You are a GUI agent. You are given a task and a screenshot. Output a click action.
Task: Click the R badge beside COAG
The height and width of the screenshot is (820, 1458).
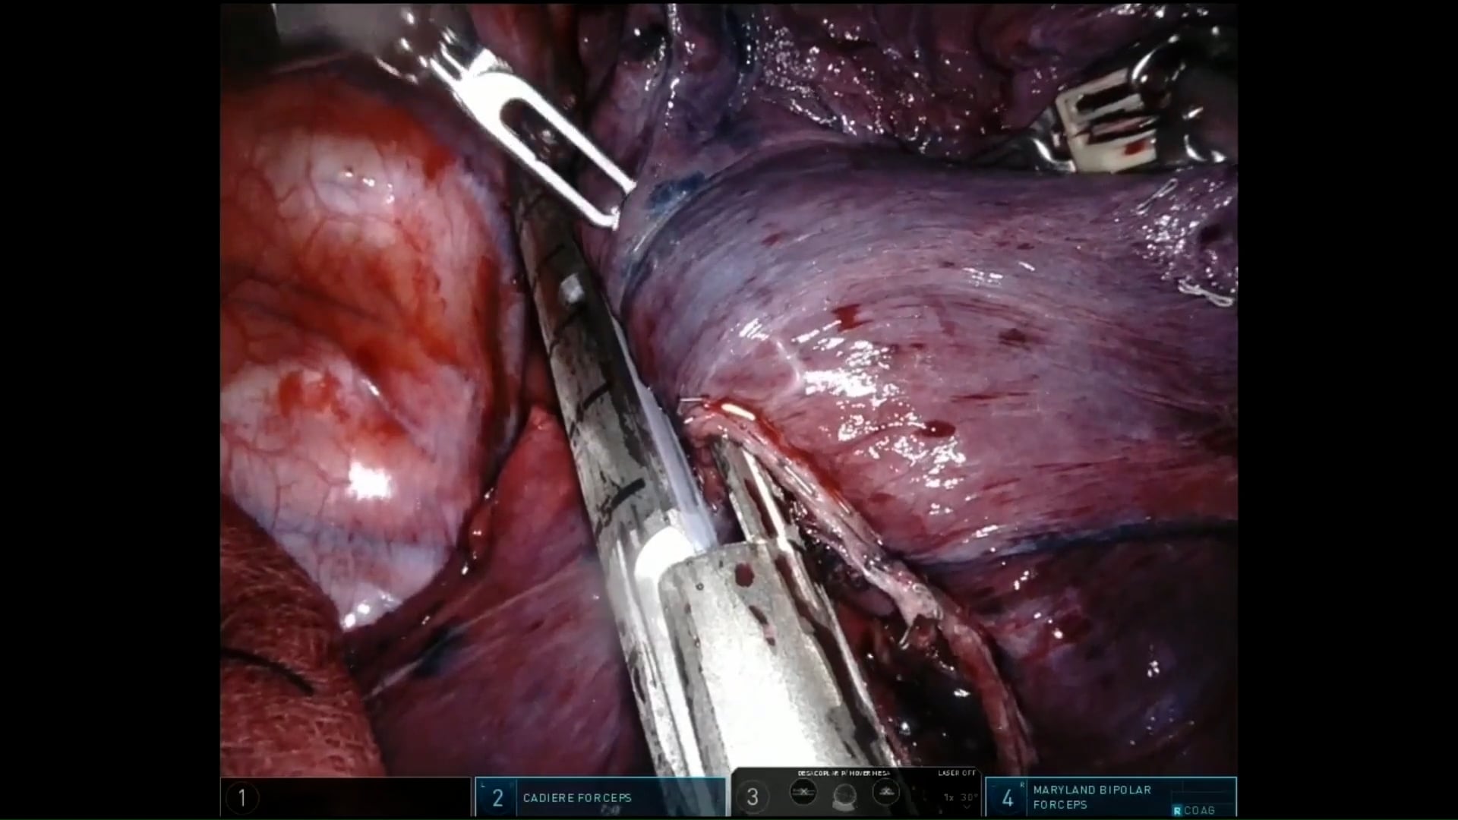click(1177, 811)
